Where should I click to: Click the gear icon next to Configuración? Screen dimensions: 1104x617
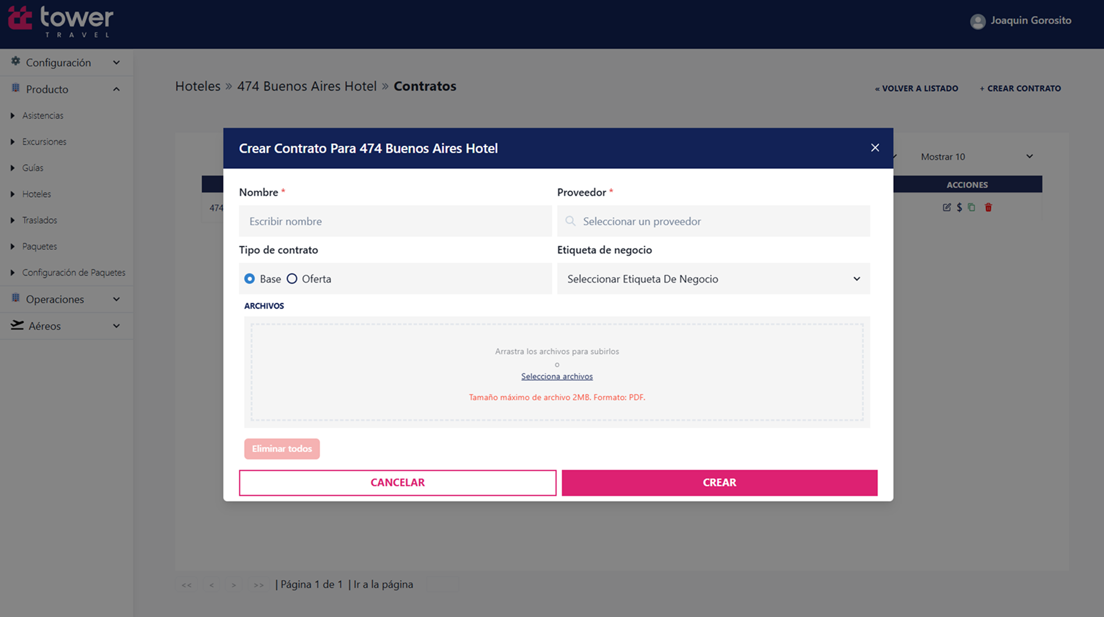pyautogui.click(x=16, y=62)
